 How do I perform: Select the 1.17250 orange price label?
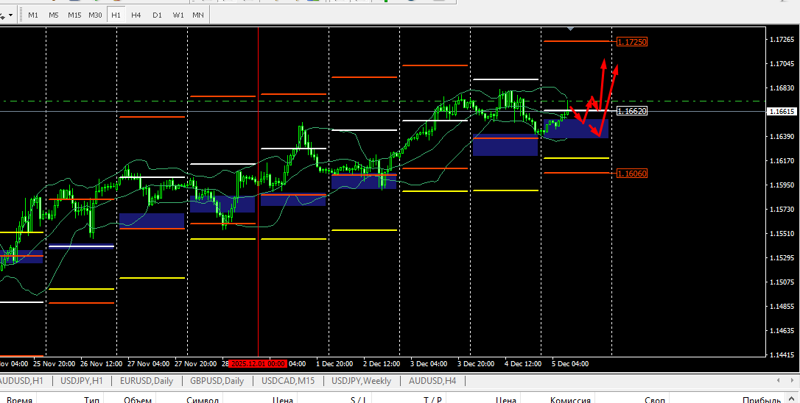pos(631,42)
